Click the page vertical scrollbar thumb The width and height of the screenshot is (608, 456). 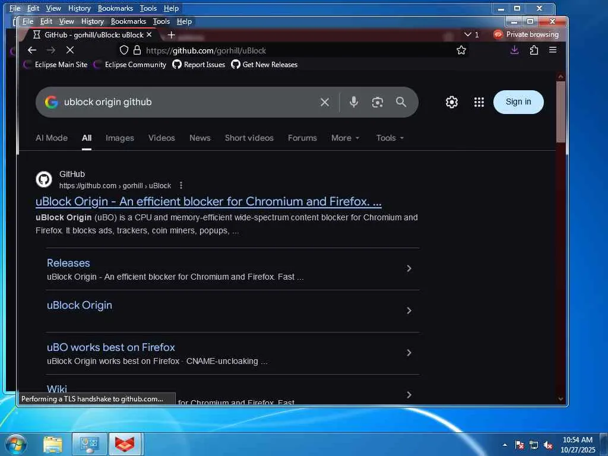click(560, 112)
